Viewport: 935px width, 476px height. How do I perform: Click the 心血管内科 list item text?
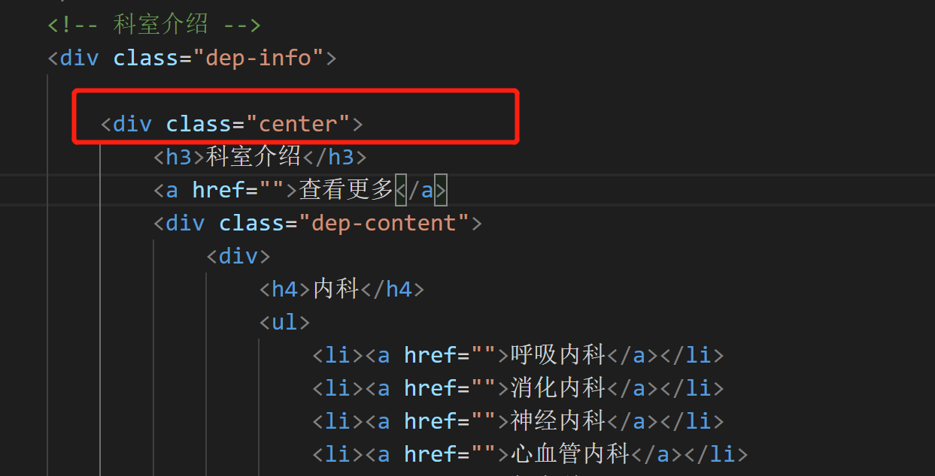tap(569, 454)
